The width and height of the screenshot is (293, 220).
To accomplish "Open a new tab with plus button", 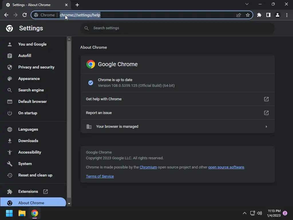I will click(x=77, y=5).
